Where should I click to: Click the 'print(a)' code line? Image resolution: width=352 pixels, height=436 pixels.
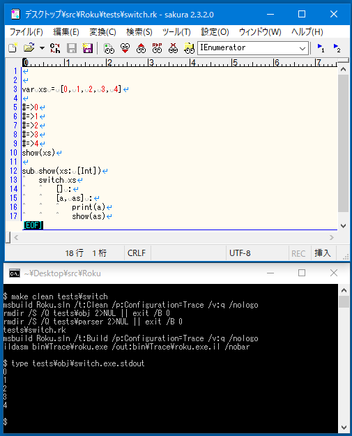pyautogui.click(x=89, y=207)
